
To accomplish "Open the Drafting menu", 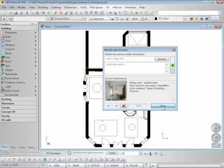I will tap(56, 7).
